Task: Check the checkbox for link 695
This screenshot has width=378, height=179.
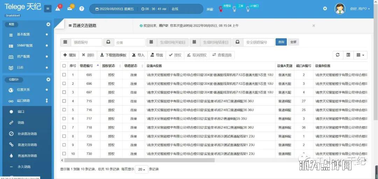Action: click(64, 75)
